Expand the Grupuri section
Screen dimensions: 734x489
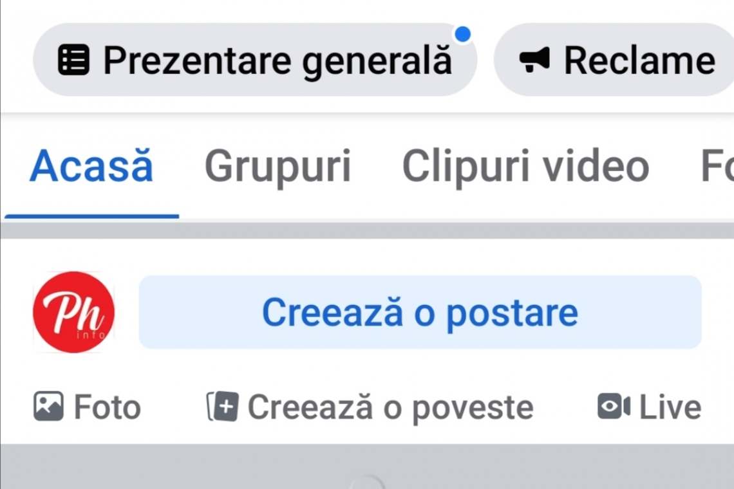(278, 166)
